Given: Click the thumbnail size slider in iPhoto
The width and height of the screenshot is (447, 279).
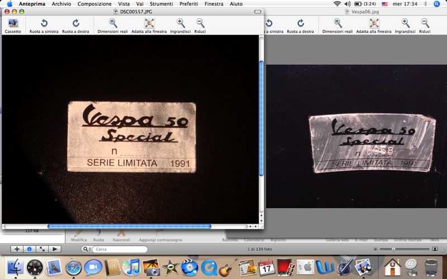Looking at the screenshot, I should coord(404,249).
